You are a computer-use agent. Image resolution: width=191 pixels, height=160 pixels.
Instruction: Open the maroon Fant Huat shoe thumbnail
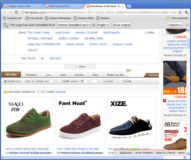point(80,121)
